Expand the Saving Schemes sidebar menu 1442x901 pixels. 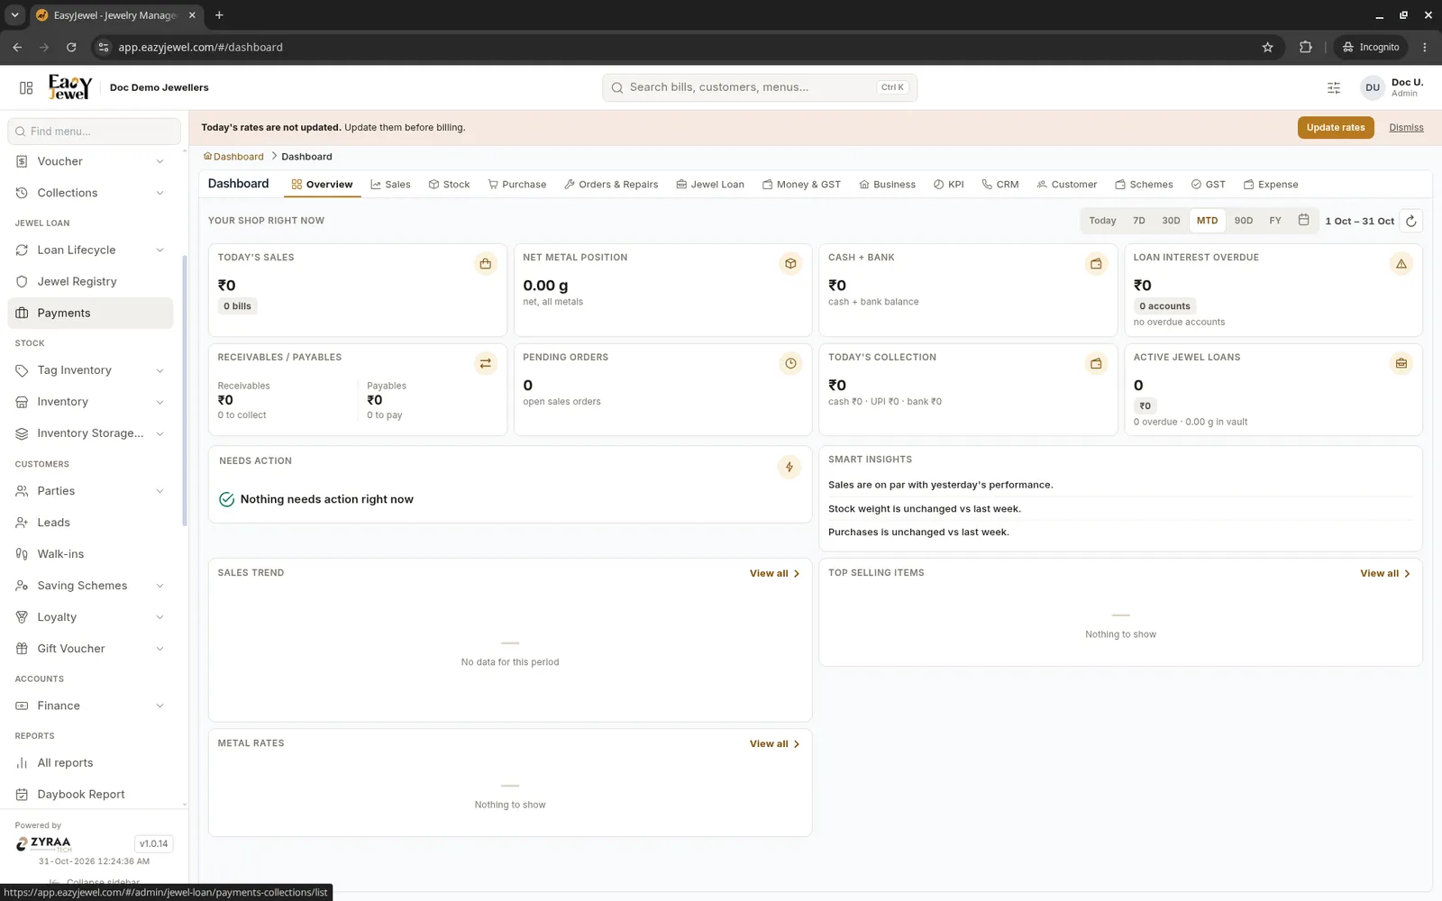(x=90, y=586)
